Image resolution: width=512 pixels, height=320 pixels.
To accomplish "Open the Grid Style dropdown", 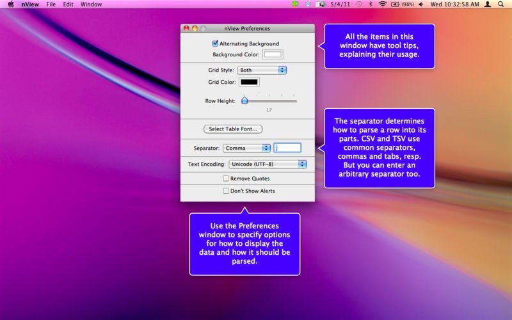I will [262, 70].
